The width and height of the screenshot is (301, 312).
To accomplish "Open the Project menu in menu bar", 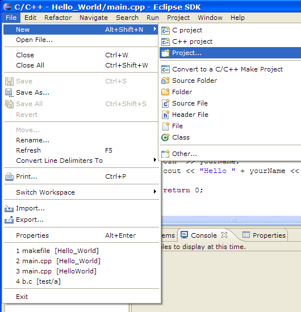I will tap(178, 18).
